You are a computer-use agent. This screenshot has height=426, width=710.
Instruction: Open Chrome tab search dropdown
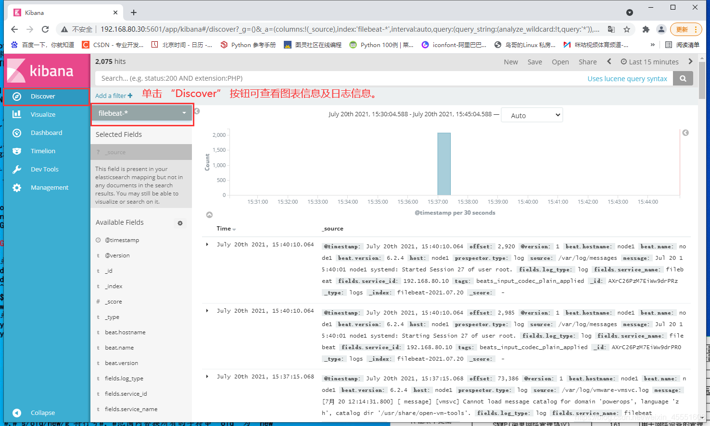point(630,12)
